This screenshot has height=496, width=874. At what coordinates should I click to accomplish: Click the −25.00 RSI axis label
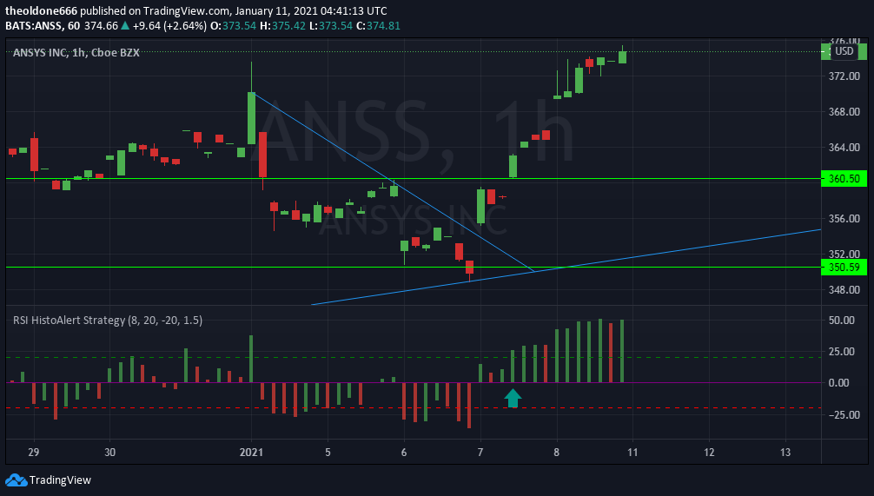click(844, 415)
